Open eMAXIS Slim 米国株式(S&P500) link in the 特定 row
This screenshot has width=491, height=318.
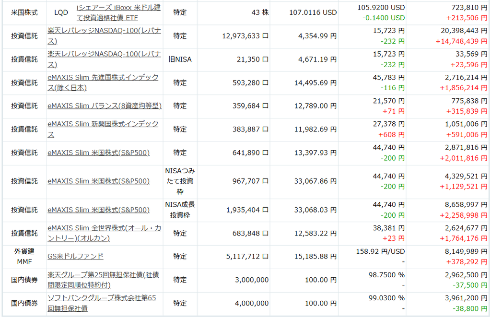coord(99,153)
